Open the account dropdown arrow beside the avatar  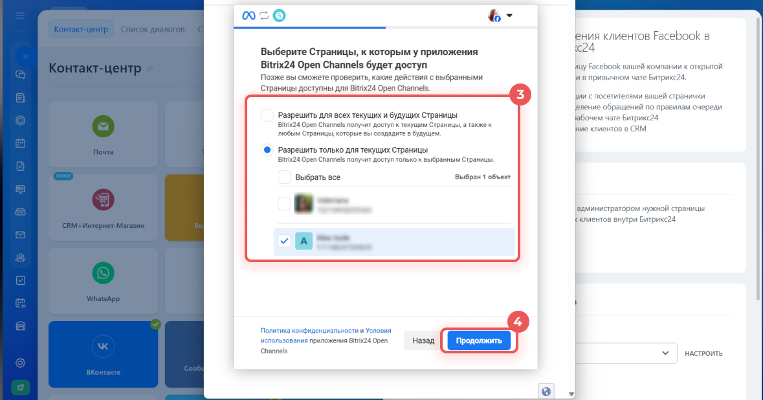(509, 16)
